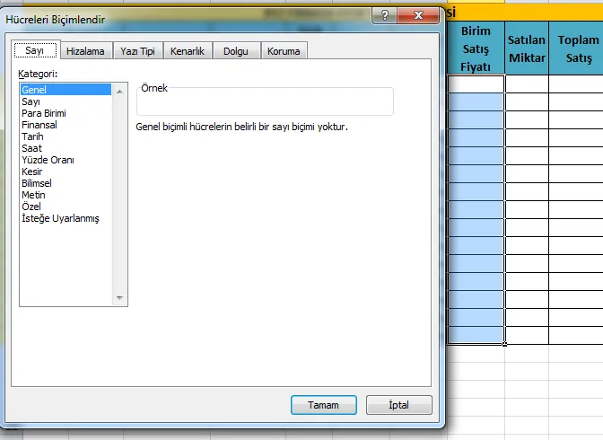
Task: Click the category list scroll-up arrow
Action: [121, 90]
